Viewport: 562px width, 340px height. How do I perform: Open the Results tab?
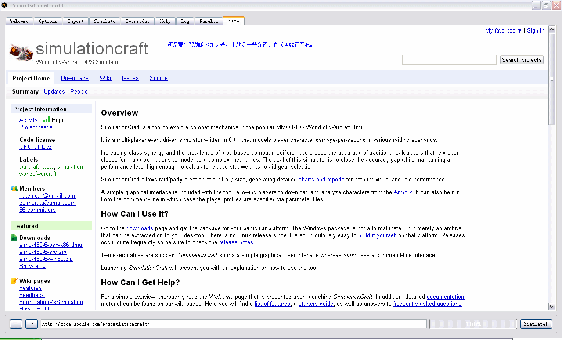click(209, 21)
